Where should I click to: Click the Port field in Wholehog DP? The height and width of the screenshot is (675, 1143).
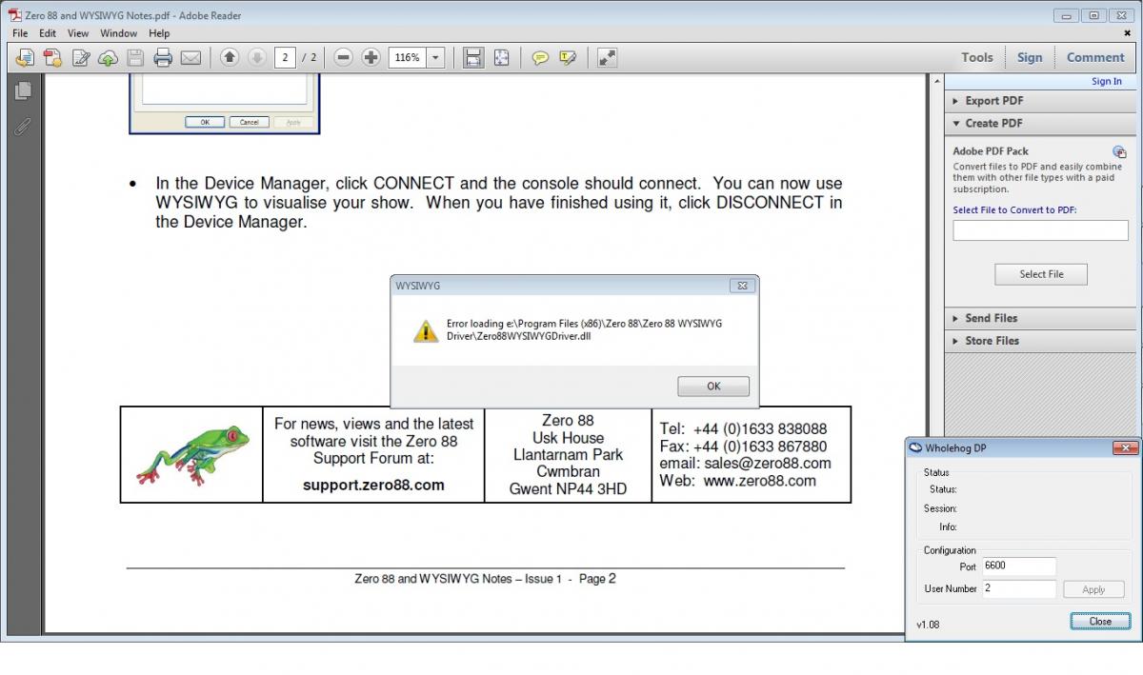[1019, 566]
